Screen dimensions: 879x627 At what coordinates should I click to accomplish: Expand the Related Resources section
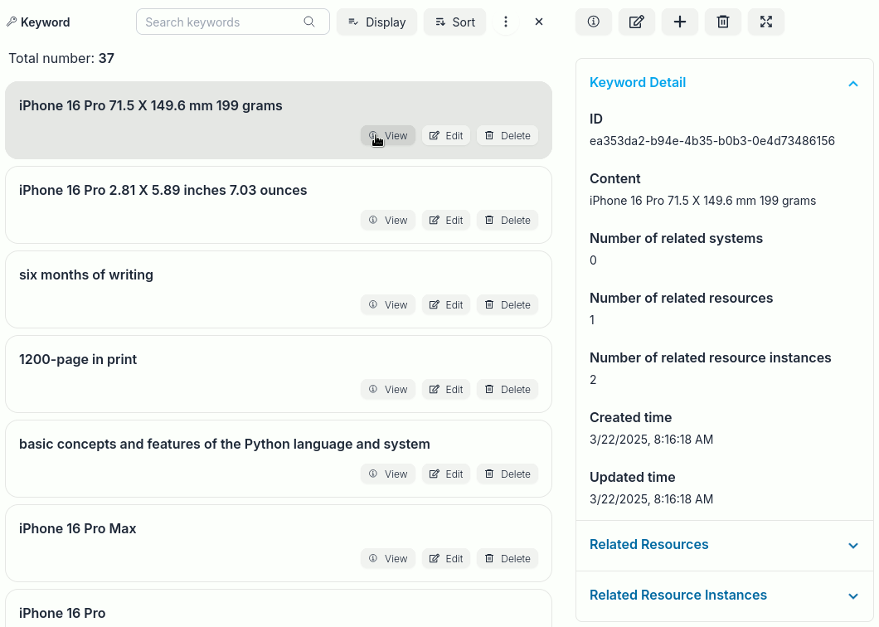point(724,545)
